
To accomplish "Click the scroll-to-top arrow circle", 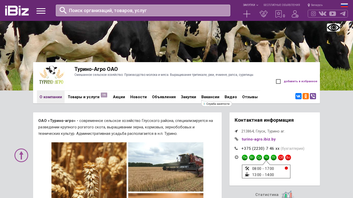I will coord(21,155).
